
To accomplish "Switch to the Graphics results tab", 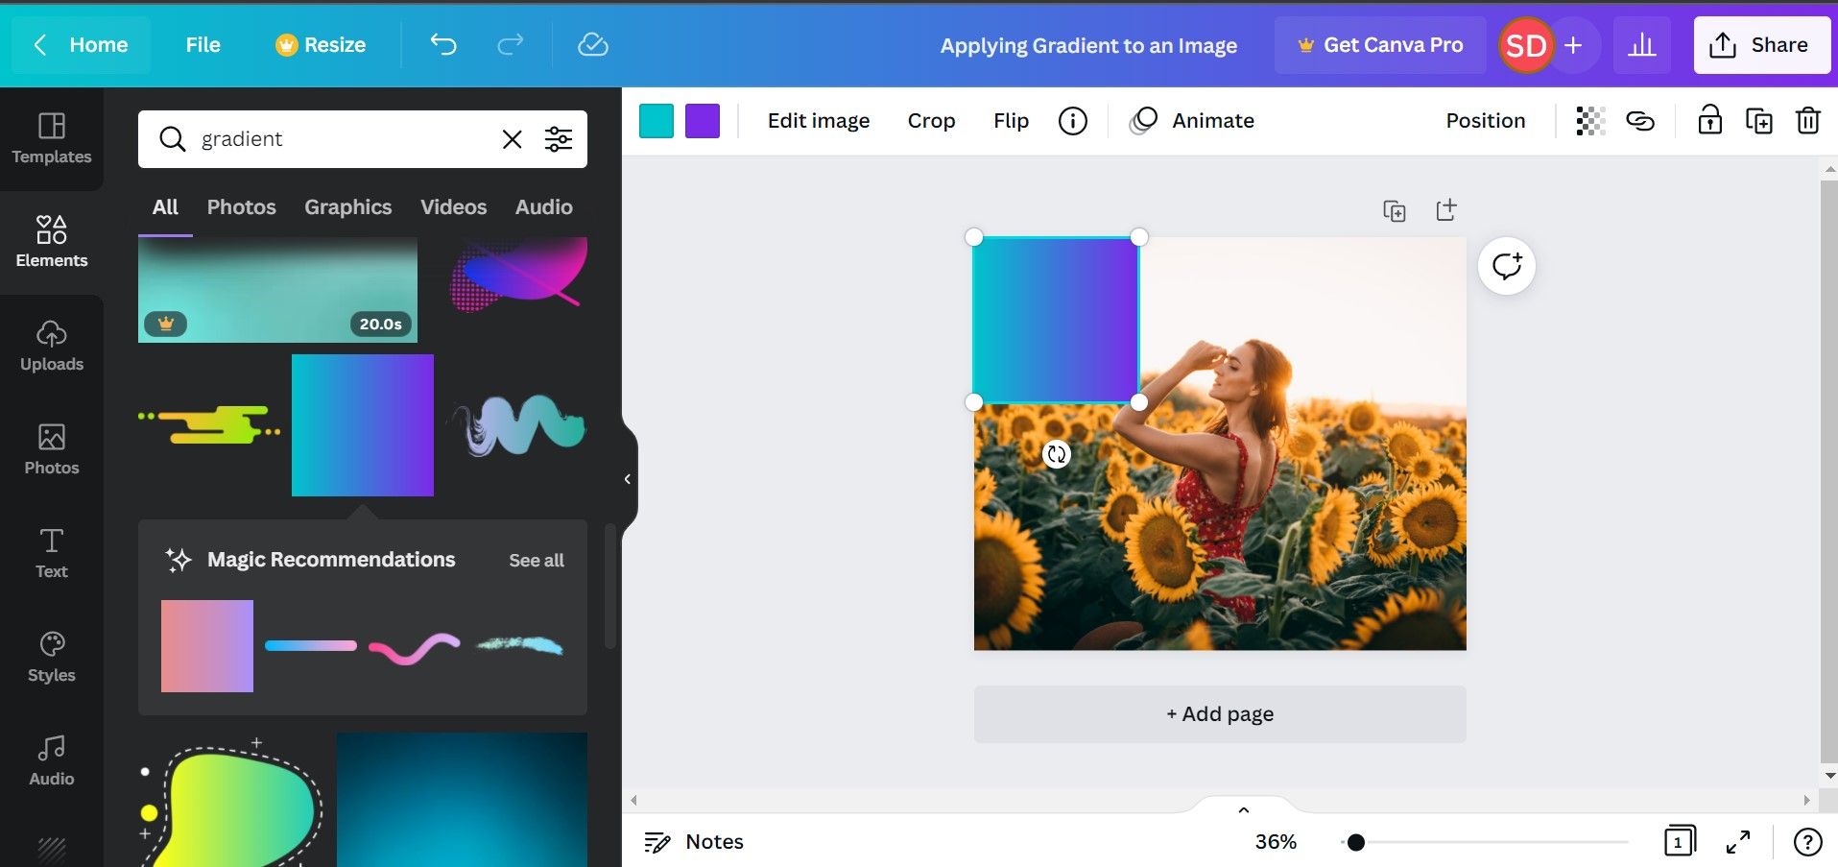I will [347, 207].
